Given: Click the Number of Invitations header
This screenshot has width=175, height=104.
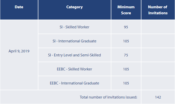Looking at the screenshot, I should coord(158,10).
